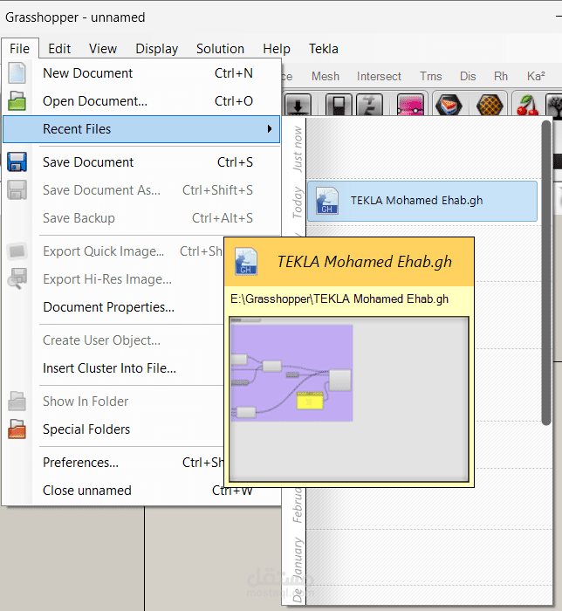Switch to the Mesh component tab

click(x=326, y=77)
